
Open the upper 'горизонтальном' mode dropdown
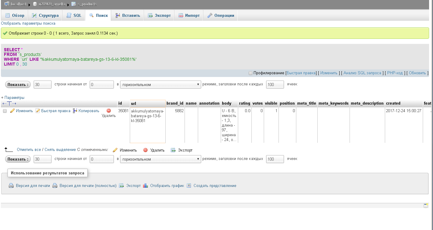coord(160,84)
